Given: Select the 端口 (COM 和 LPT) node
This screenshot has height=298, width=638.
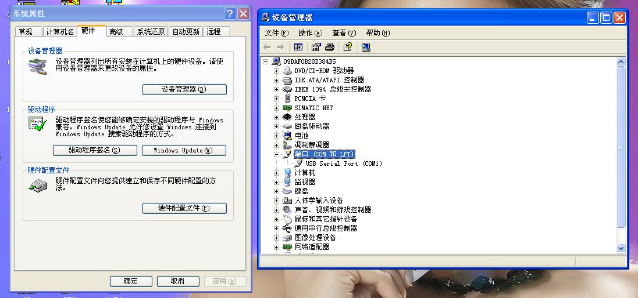Looking at the screenshot, I should [x=324, y=154].
